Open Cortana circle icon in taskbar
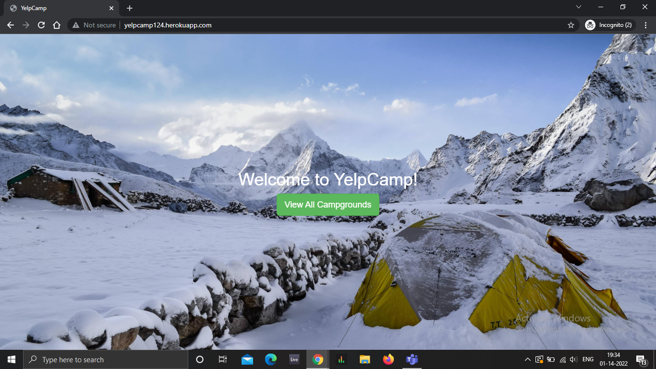Screen dimensions: 656x369 click(x=200, y=359)
